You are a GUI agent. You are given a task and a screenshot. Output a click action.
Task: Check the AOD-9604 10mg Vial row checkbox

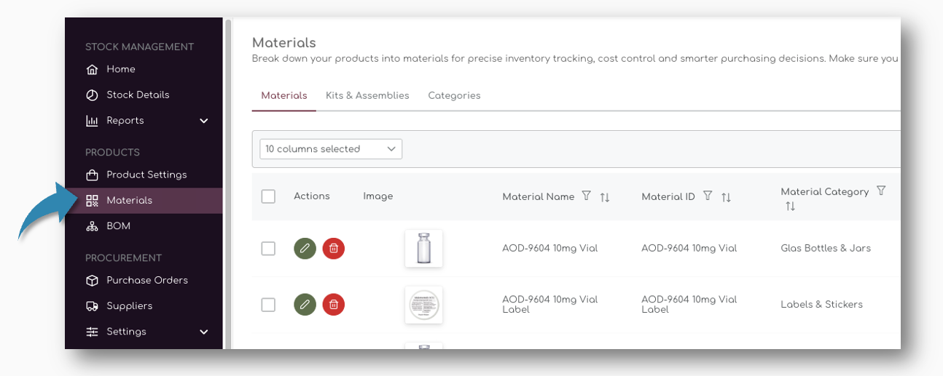click(x=268, y=249)
